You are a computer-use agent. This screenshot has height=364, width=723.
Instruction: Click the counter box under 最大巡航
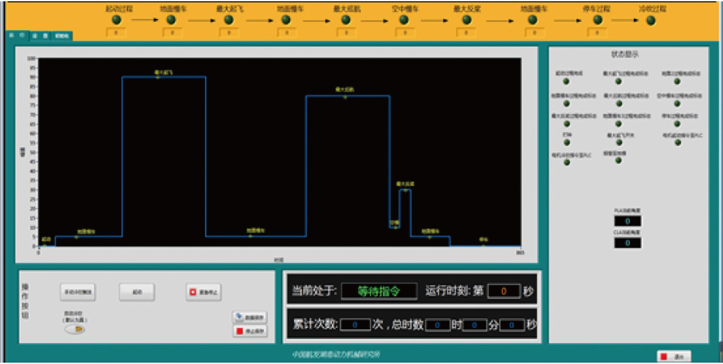(345, 33)
